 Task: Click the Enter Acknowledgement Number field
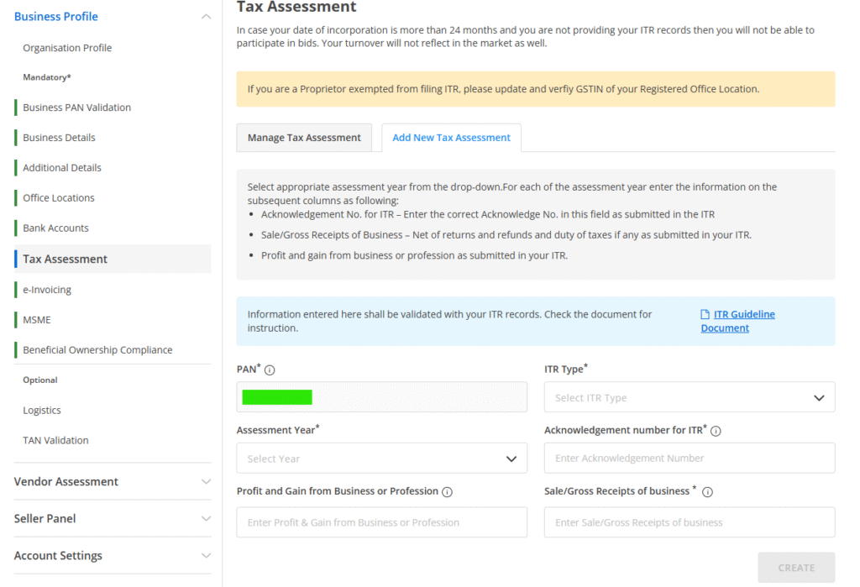pyautogui.click(x=689, y=459)
